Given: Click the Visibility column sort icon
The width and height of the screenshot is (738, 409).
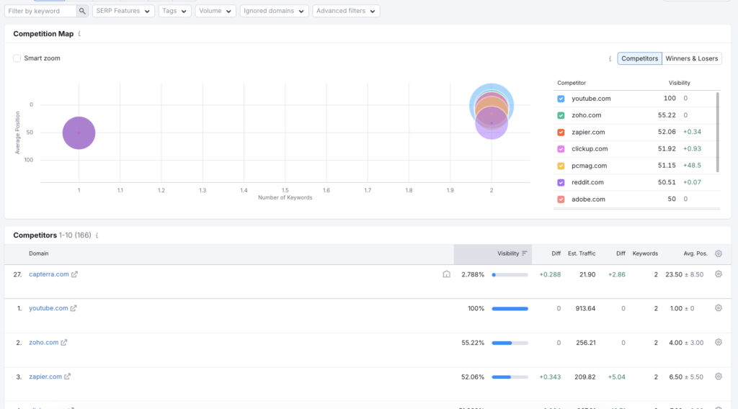Looking at the screenshot, I should coord(525,253).
